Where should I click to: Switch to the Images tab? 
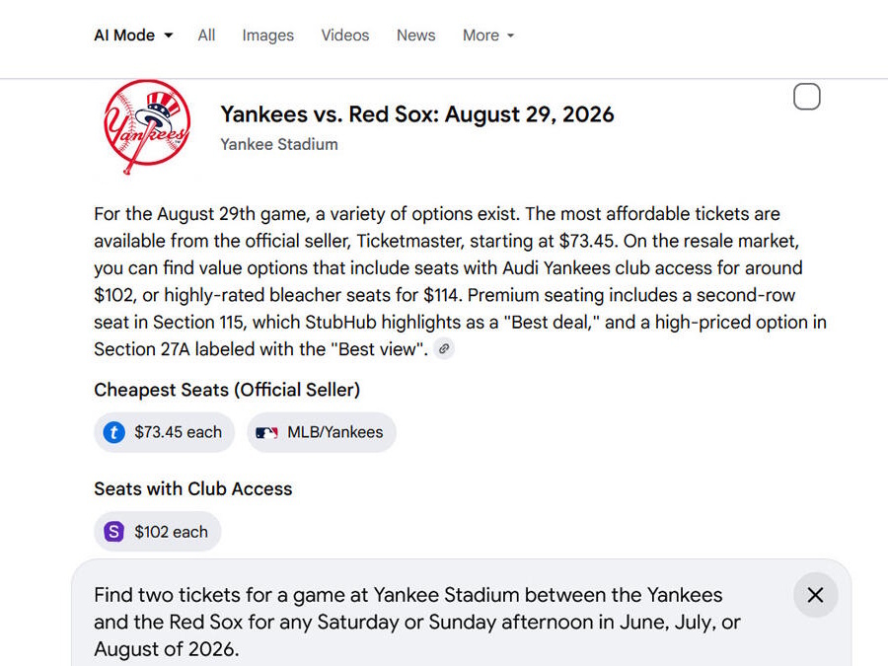pyautogui.click(x=268, y=36)
